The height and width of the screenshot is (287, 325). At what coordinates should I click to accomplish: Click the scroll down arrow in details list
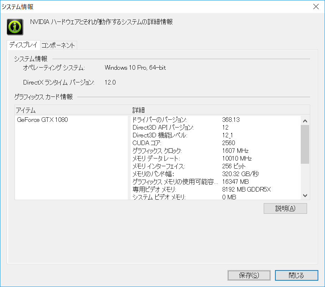coord(305,195)
